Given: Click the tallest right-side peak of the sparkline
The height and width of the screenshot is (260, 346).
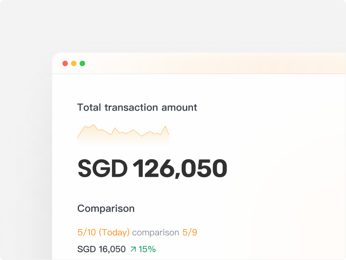Looking at the screenshot, I should [x=165, y=127].
